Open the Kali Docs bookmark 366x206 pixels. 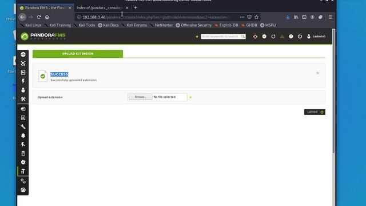tap(108, 25)
